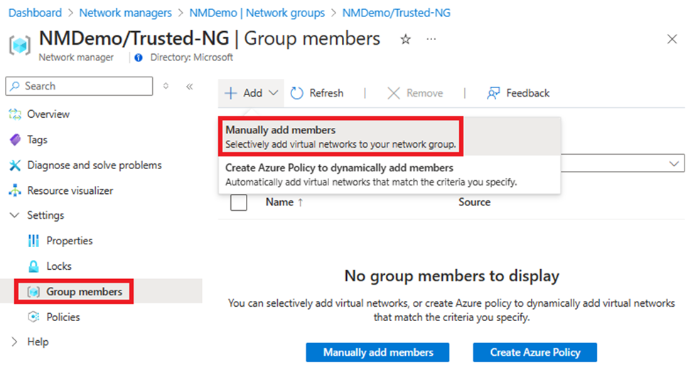693x370 pixels.
Task: Favorite this page with the star icon
Action: (405, 40)
